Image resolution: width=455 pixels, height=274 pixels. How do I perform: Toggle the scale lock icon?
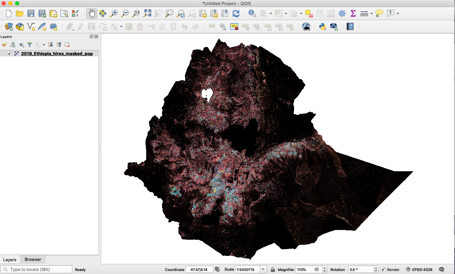pos(273,270)
